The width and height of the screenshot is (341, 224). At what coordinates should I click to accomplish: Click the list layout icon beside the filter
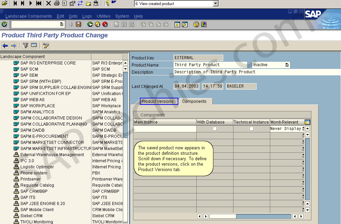(34, 45)
